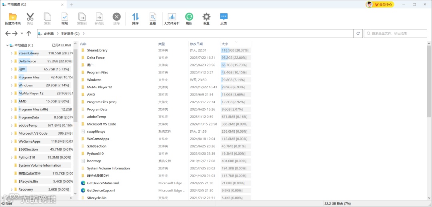Select System Volume Information in file list

pos(108,168)
